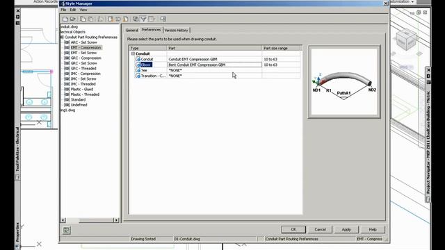Click the Transition row *NONE* part cell

click(x=214, y=76)
